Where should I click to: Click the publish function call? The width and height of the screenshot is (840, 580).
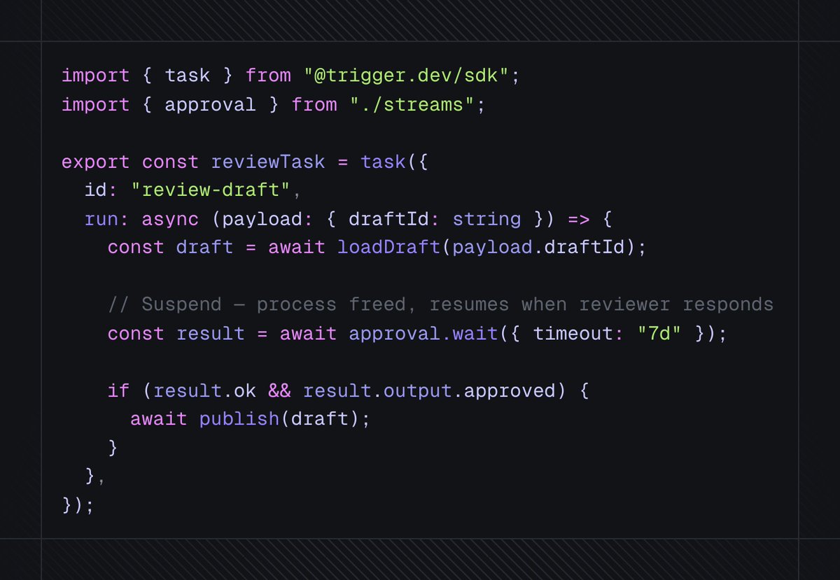239,419
